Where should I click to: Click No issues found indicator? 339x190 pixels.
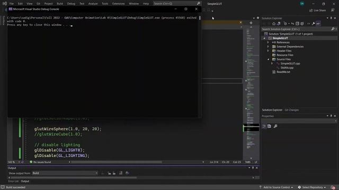tap(40, 162)
